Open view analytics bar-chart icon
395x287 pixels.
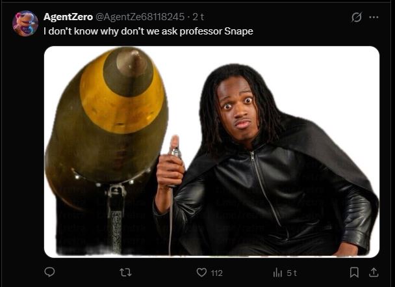pyautogui.click(x=277, y=273)
